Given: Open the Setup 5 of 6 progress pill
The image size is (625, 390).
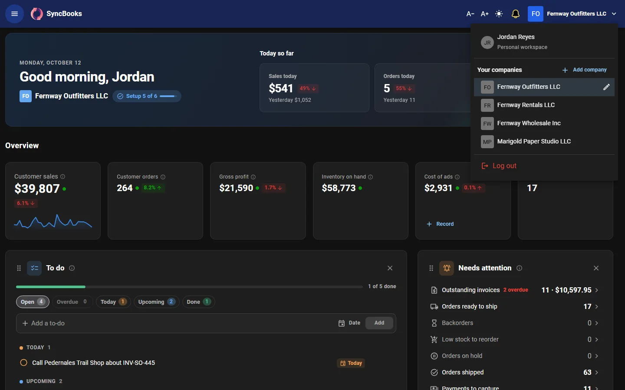Looking at the screenshot, I should [147, 96].
